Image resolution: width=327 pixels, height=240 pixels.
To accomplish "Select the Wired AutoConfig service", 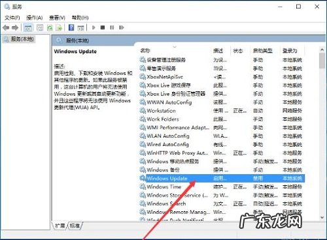I will tap(167, 144).
